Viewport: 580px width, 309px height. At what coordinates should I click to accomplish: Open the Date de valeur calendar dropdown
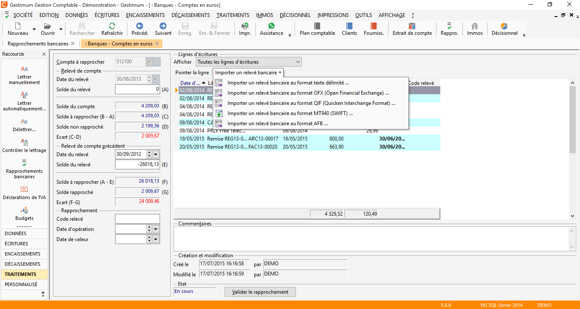pyautogui.click(x=156, y=239)
